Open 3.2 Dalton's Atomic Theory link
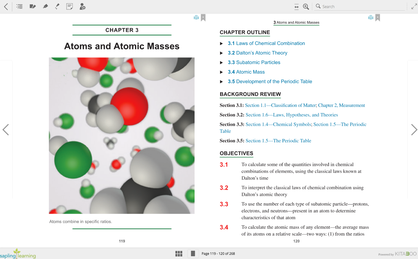 257,53
